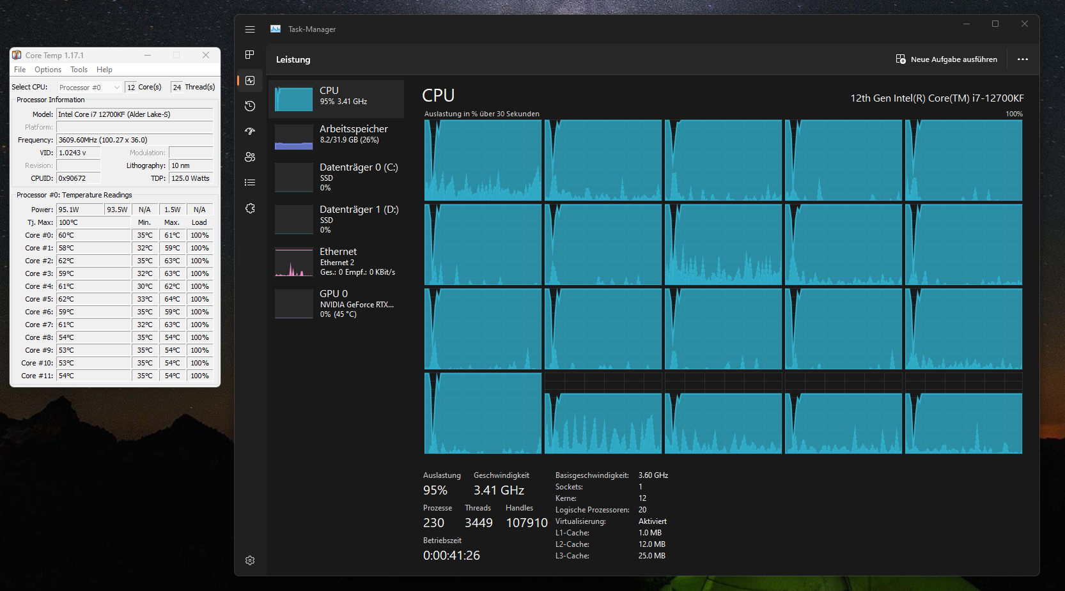
Task: Click the L3-Cache value 25.0 MB
Action: pos(652,556)
